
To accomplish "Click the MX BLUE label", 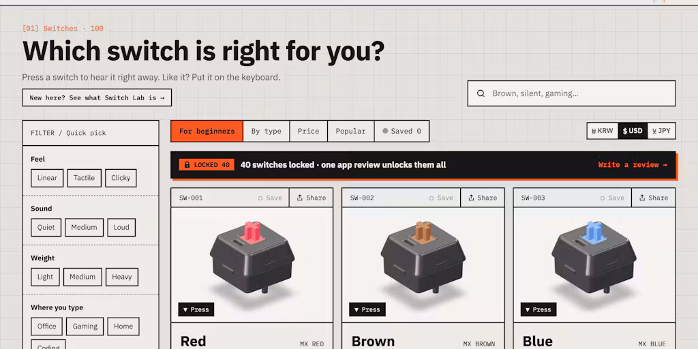I will click(652, 344).
